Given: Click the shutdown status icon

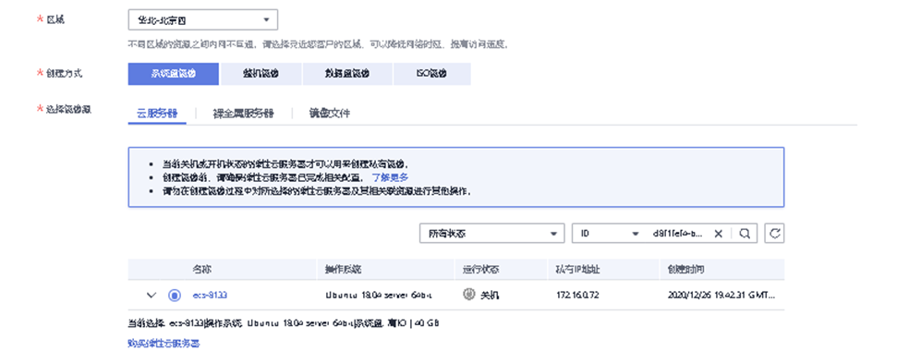Looking at the screenshot, I should pyautogui.click(x=468, y=295).
